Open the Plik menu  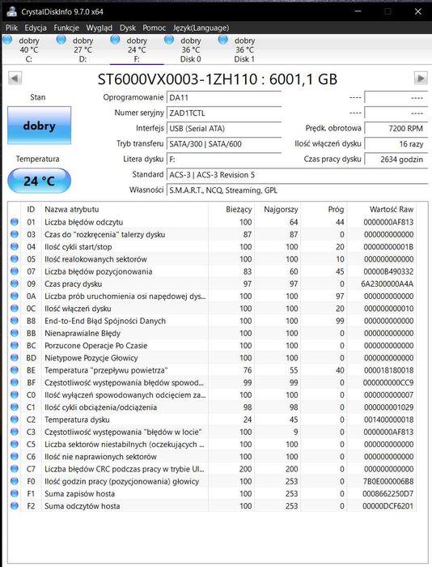pyautogui.click(x=11, y=28)
